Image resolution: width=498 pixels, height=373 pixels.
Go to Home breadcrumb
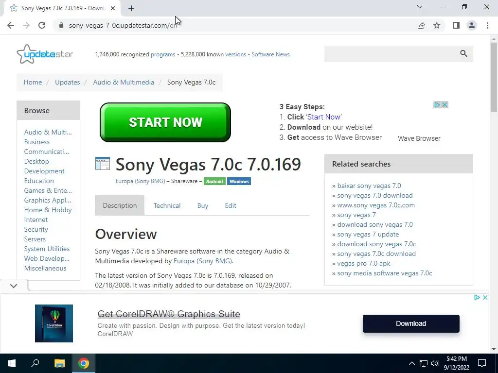point(33,82)
